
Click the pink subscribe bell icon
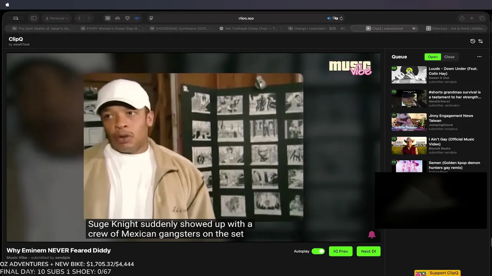[372, 235]
